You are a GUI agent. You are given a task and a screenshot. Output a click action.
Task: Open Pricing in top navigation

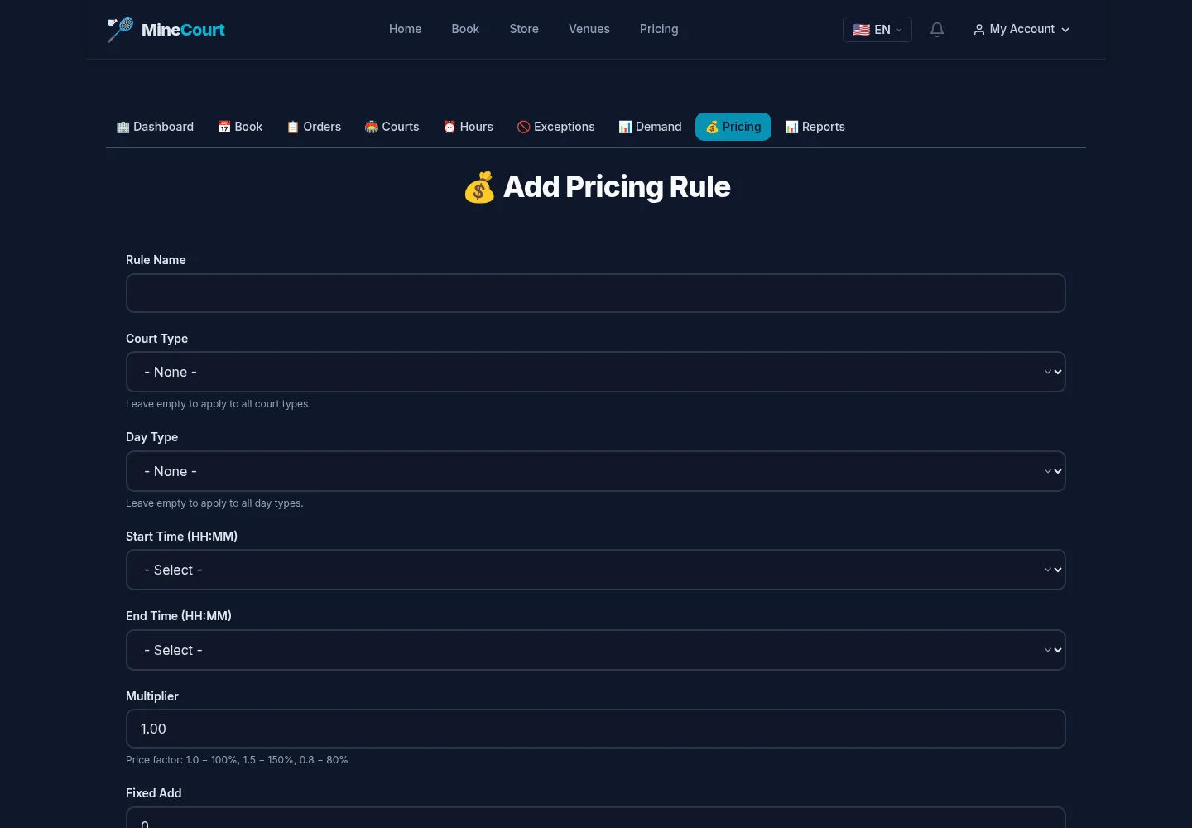pyautogui.click(x=659, y=29)
